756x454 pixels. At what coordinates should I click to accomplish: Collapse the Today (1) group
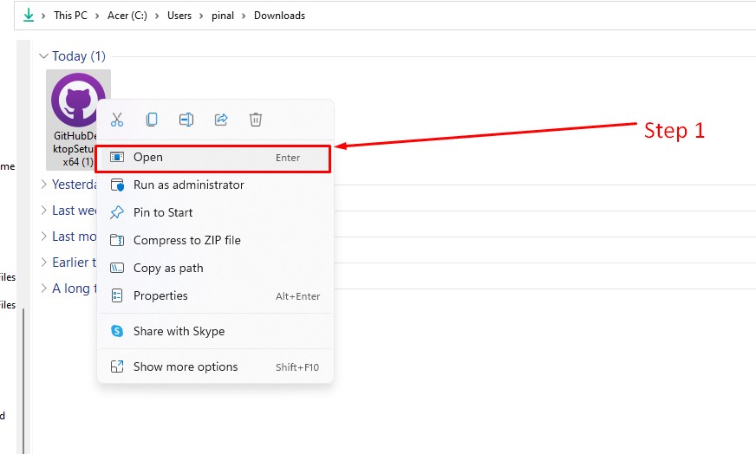(x=43, y=56)
